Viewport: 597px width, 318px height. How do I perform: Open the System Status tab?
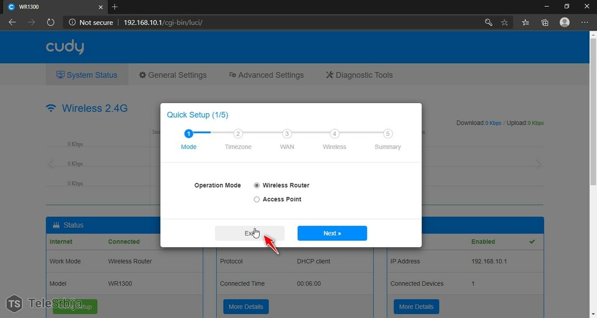(x=86, y=75)
